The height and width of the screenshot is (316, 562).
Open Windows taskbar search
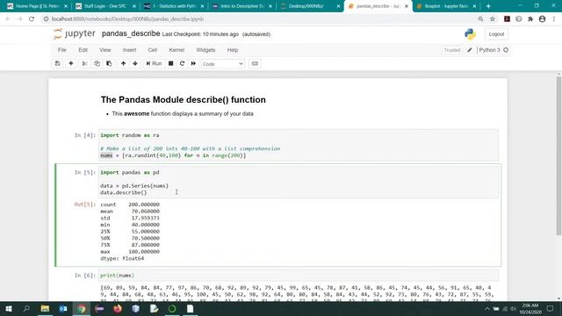[x=26, y=308]
